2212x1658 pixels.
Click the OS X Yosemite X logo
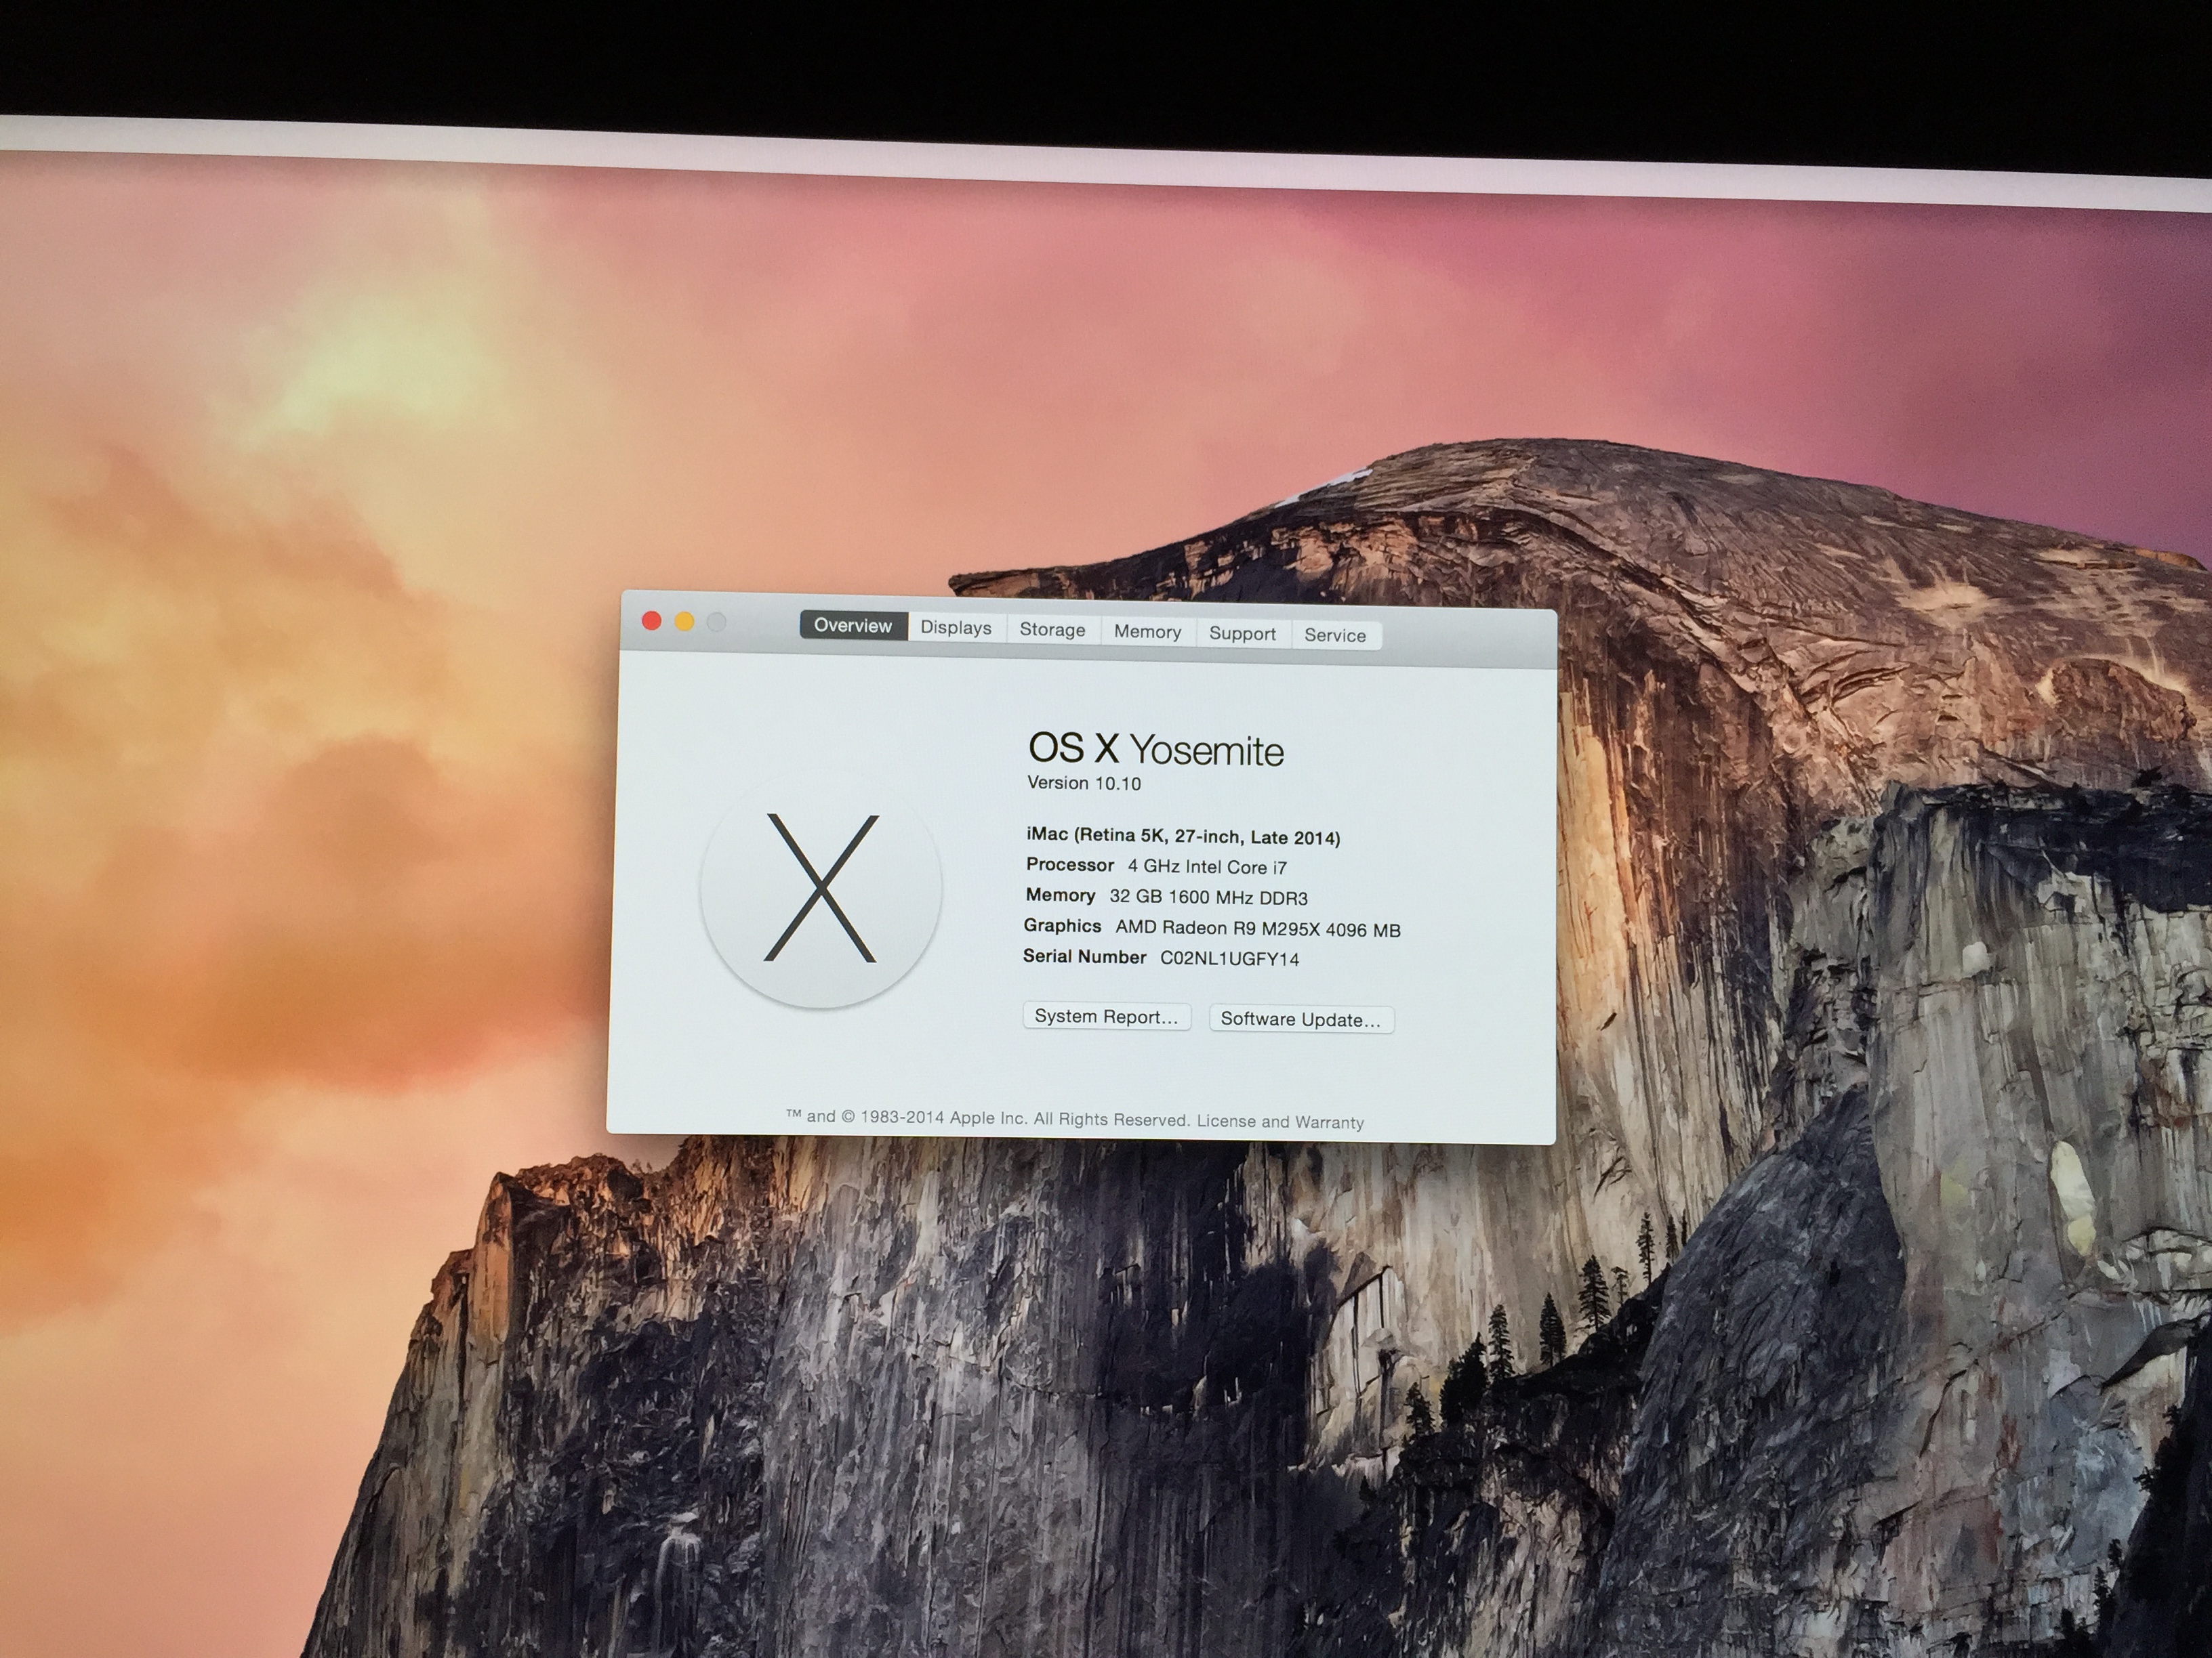(x=821, y=887)
